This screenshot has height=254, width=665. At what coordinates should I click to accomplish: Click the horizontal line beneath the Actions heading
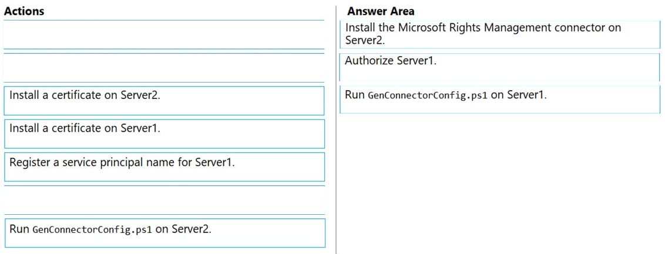click(x=164, y=19)
